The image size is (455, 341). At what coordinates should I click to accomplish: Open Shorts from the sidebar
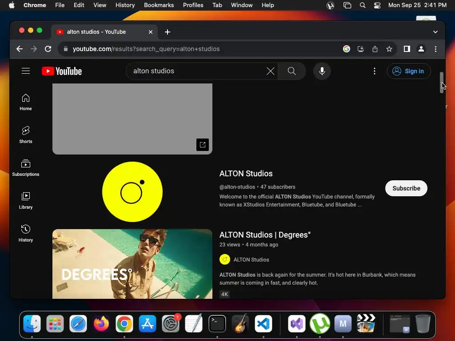(x=26, y=135)
